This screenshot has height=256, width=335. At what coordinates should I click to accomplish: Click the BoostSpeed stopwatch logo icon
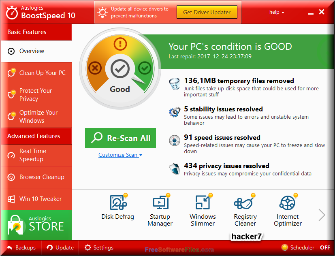(x=12, y=13)
